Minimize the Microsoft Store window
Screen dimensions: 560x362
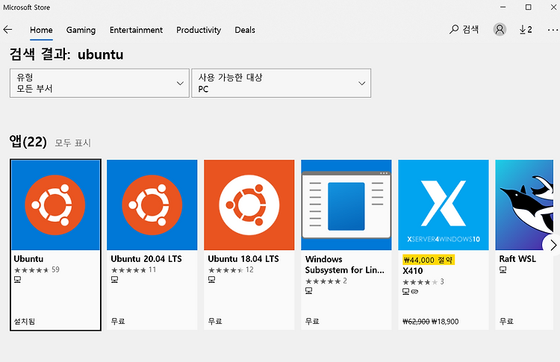click(503, 7)
